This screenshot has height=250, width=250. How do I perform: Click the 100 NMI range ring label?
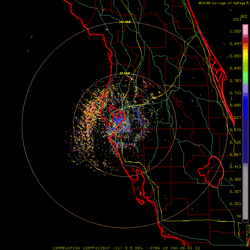pos(125,22)
